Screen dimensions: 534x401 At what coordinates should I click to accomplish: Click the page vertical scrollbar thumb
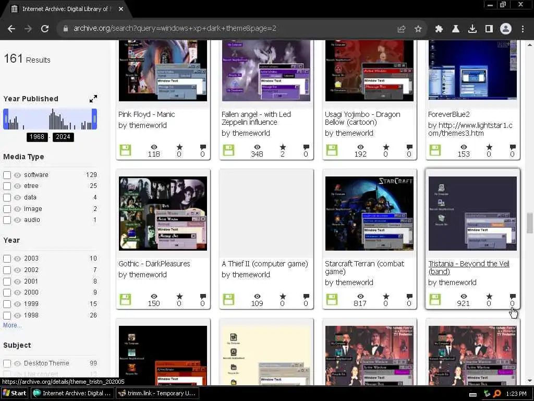pyautogui.click(x=530, y=223)
